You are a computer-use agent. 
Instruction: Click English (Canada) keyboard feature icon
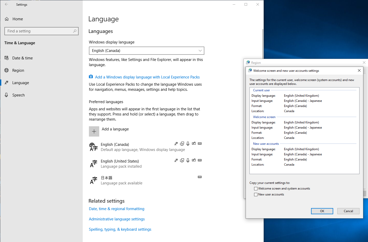coord(200,144)
